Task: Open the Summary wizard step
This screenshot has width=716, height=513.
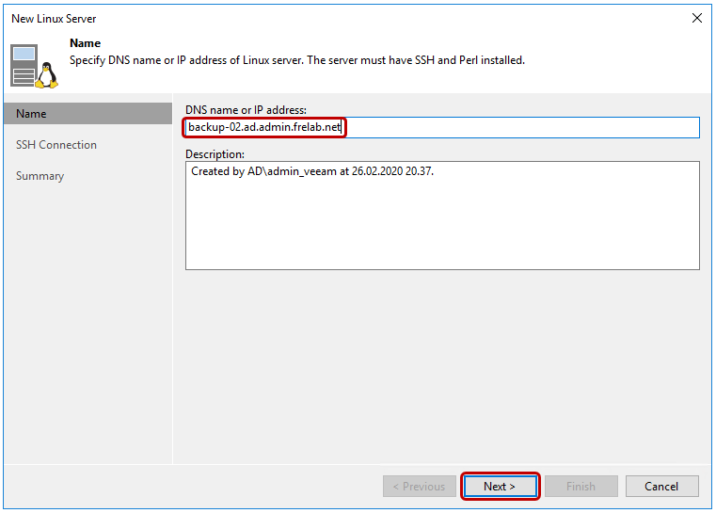Action: pos(40,176)
